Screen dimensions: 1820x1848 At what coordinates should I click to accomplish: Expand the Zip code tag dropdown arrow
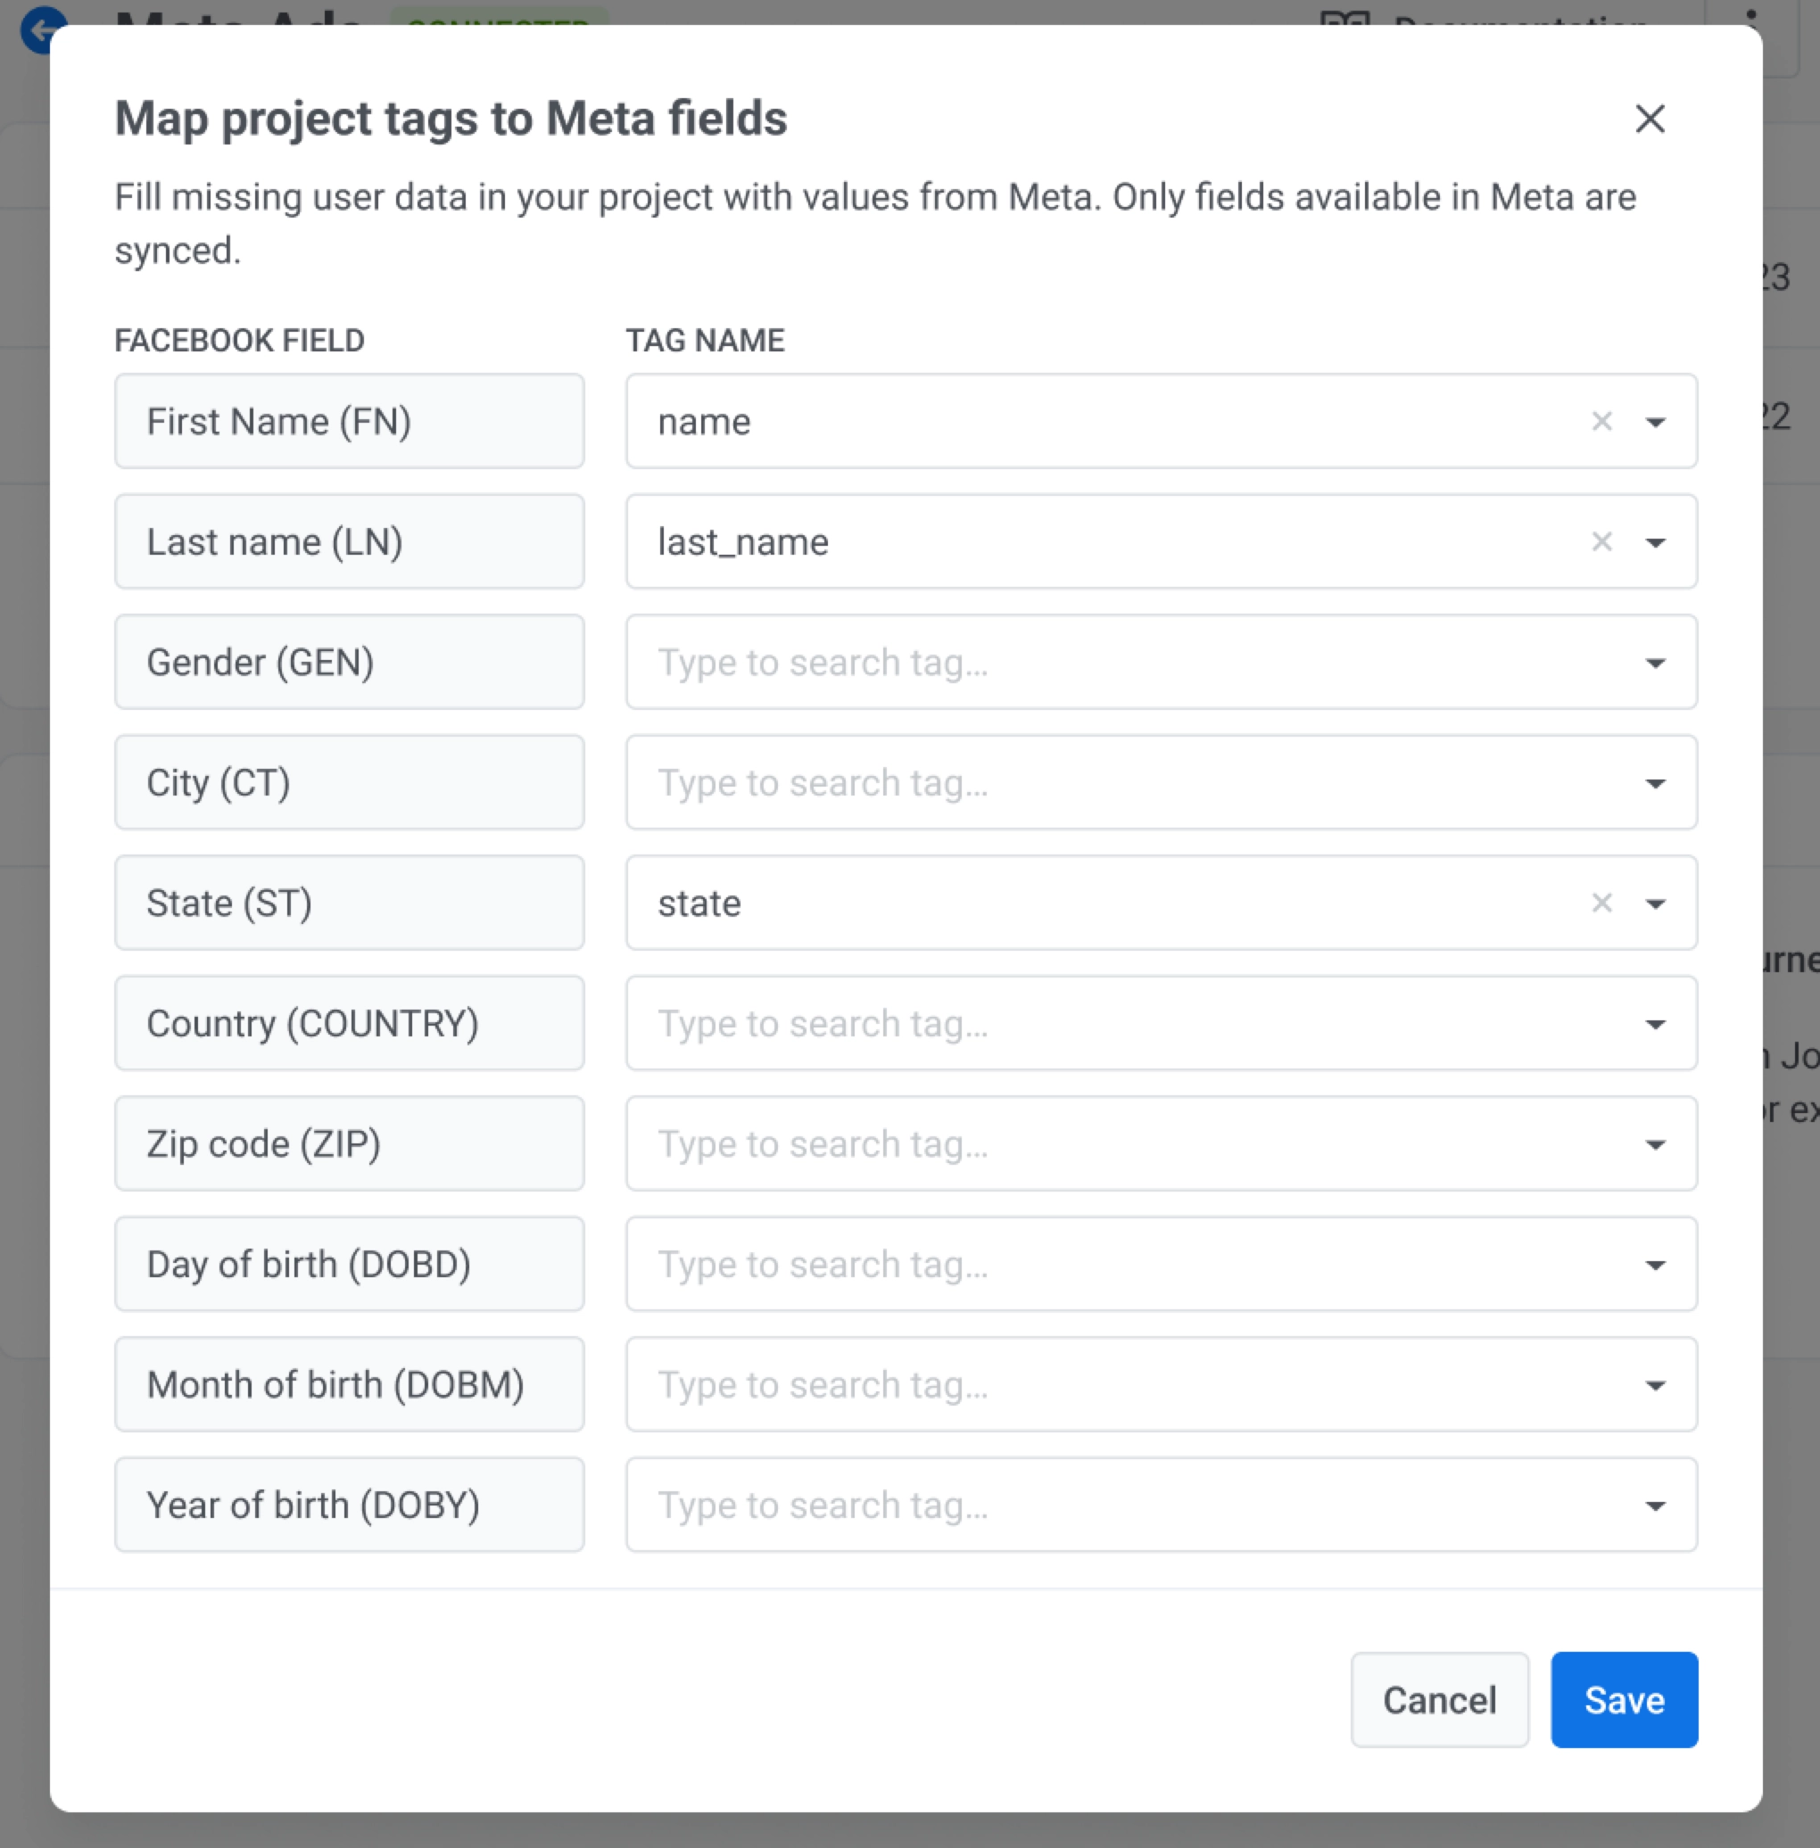(x=1656, y=1144)
